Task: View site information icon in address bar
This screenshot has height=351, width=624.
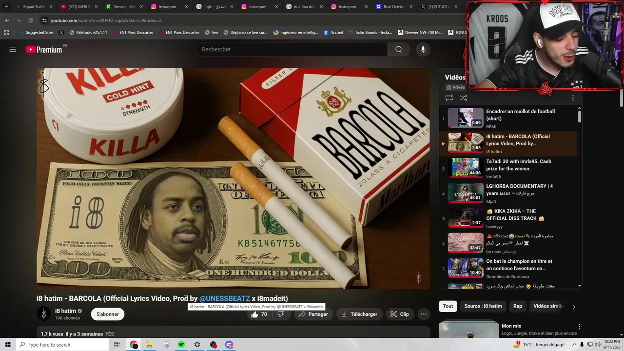Action: (x=44, y=20)
